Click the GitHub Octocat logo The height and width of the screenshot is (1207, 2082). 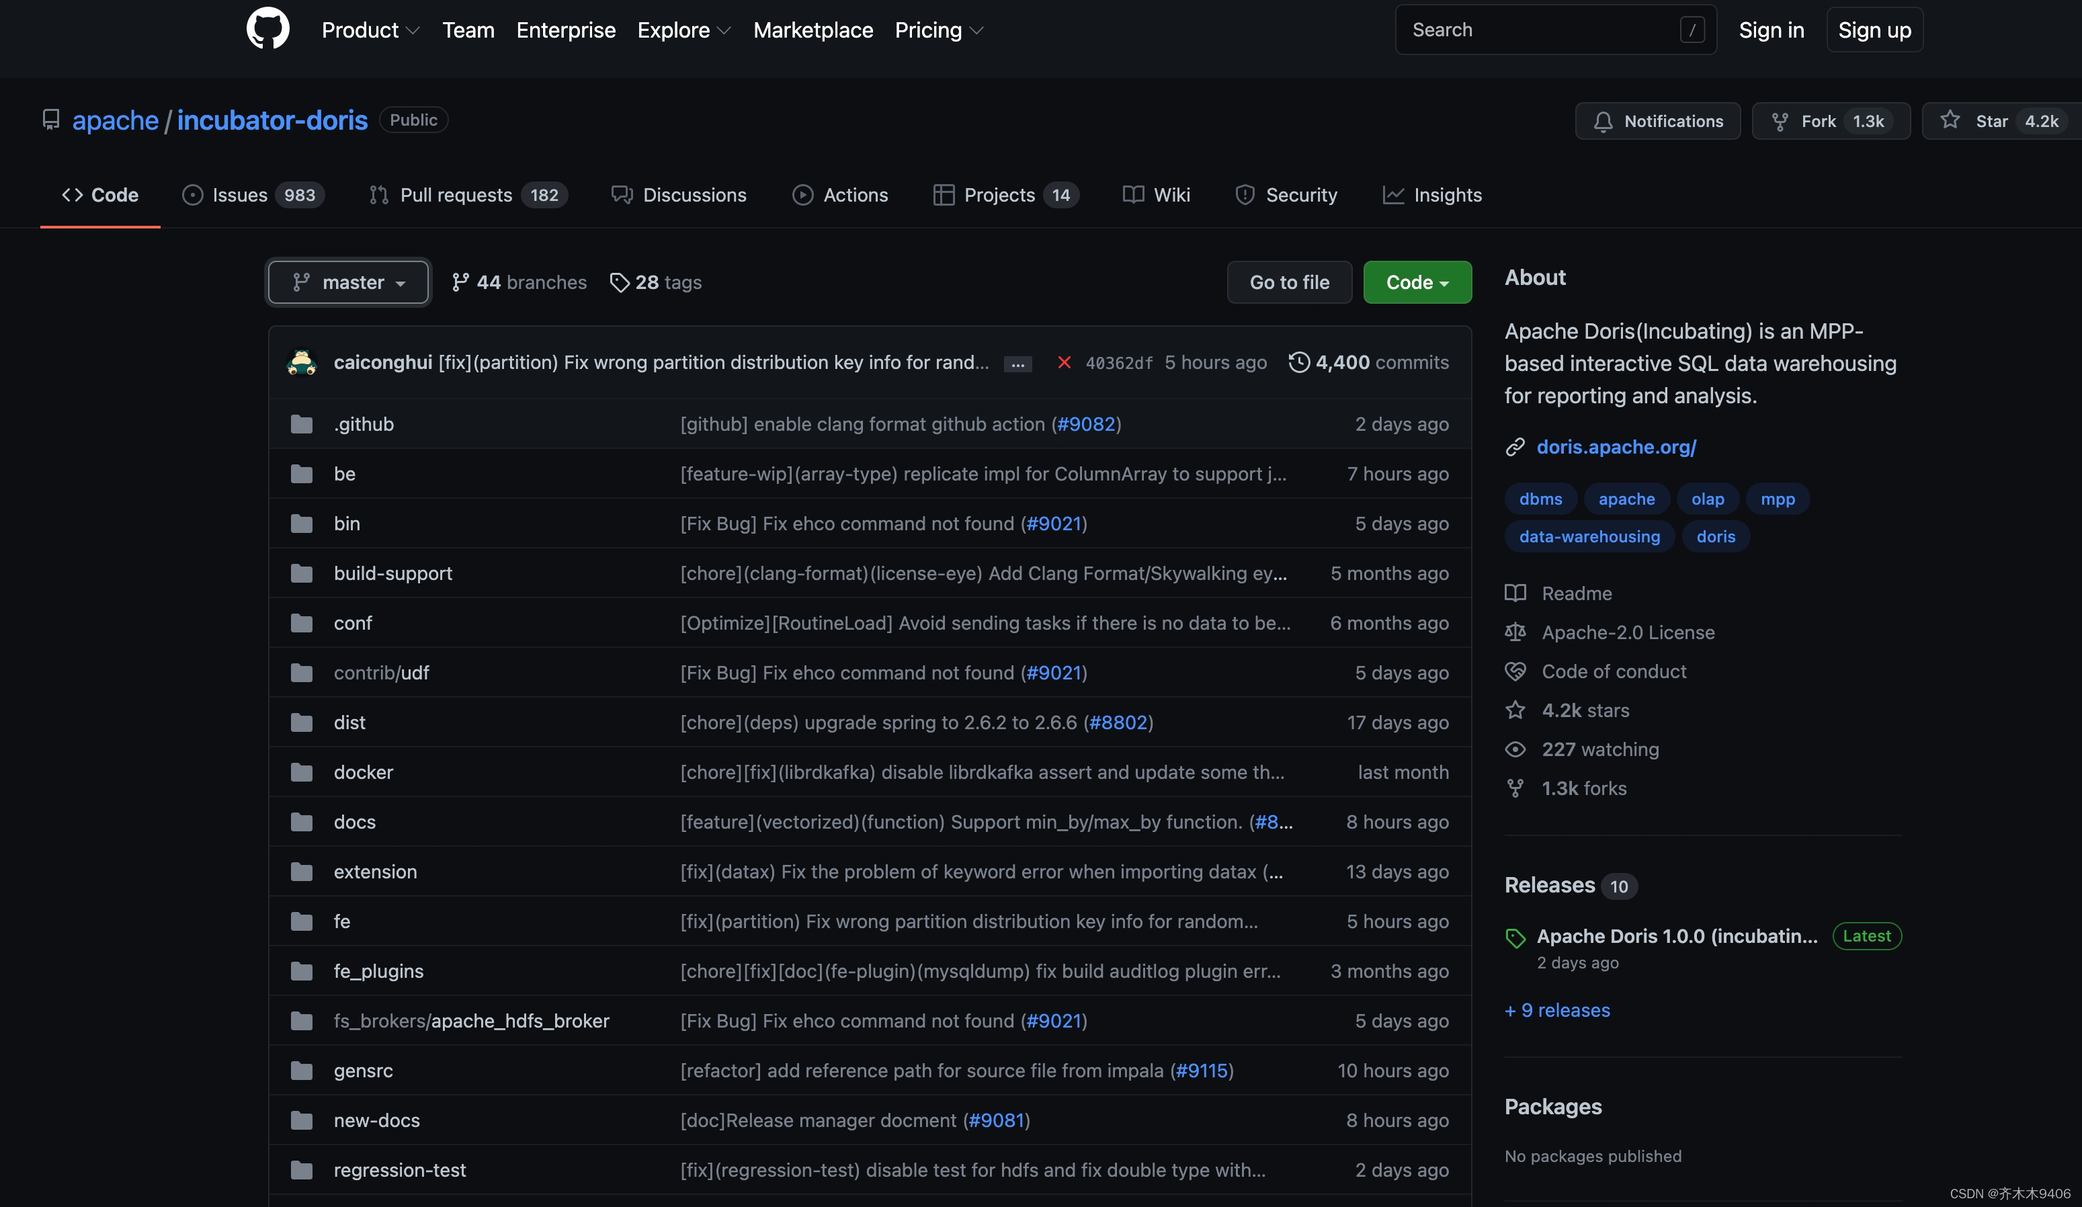click(x=267, y=29)
